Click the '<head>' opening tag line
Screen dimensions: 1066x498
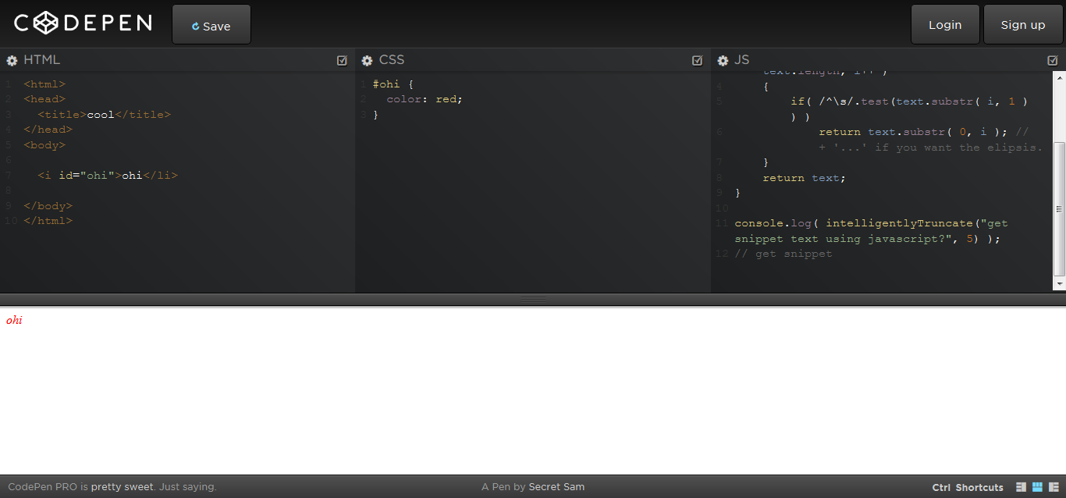pyautogui.click(x=44, y=99)
